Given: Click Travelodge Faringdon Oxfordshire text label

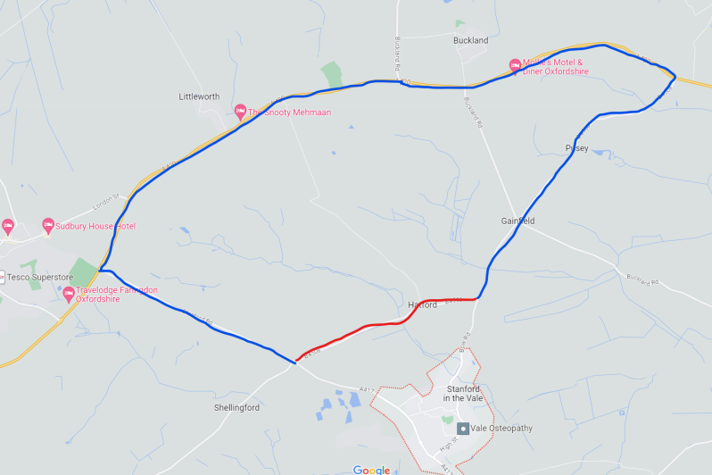Looking at the screenshot, I should click(x=117, y=295).
